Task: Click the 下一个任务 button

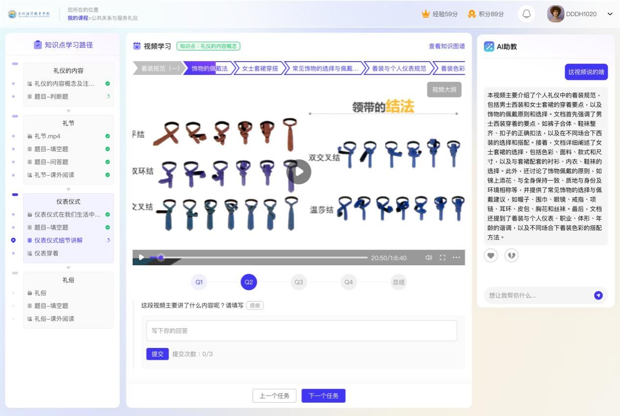Action: 323,395
